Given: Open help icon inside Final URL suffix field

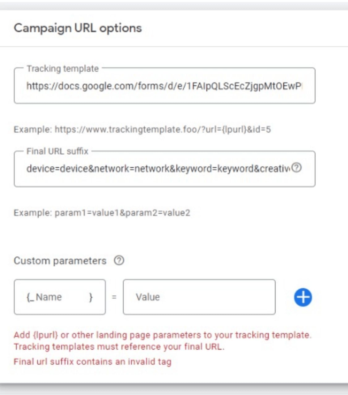Looking at the screenshot, I should point(297,168).
